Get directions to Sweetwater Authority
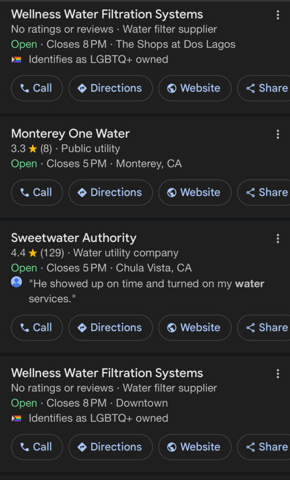The image size is (290, 480). click(110, 328)
